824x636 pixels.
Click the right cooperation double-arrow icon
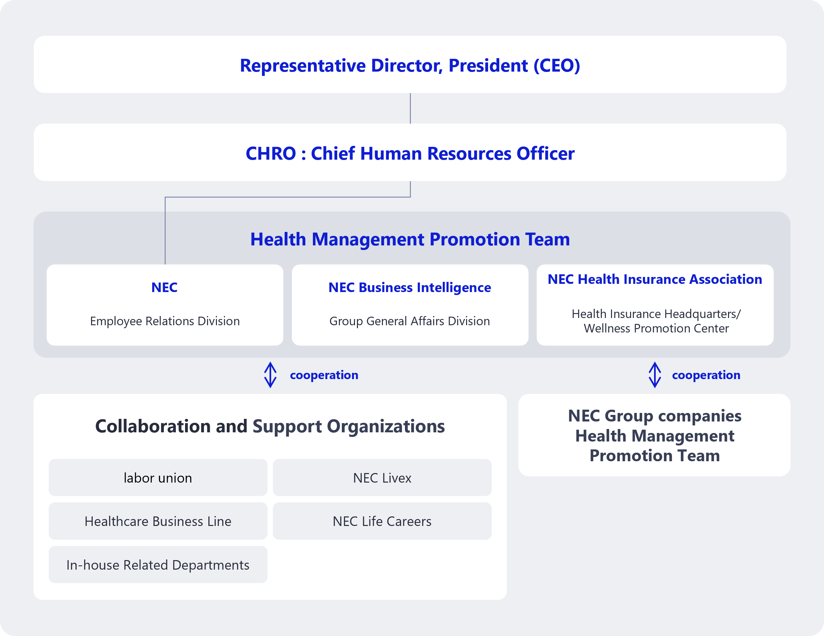655,375
